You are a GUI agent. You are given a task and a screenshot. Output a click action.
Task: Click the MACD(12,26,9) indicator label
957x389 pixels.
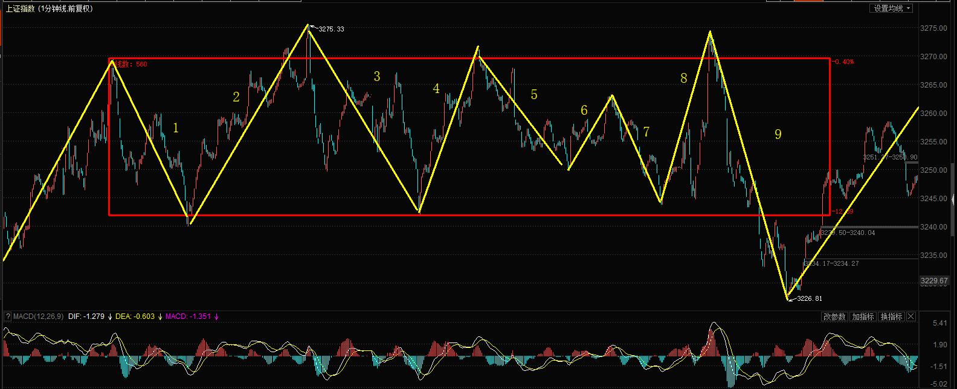tap(38, 317)
